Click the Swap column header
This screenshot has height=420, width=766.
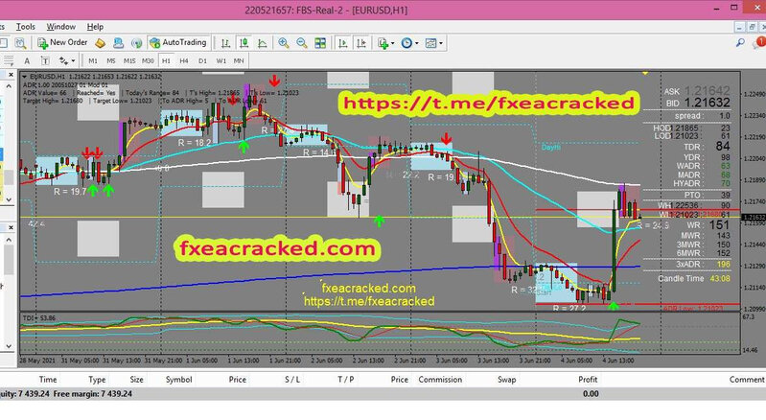[506, 380]
